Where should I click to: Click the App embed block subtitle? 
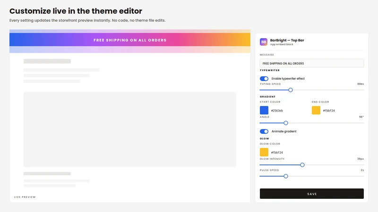click(x=282, y=44)
